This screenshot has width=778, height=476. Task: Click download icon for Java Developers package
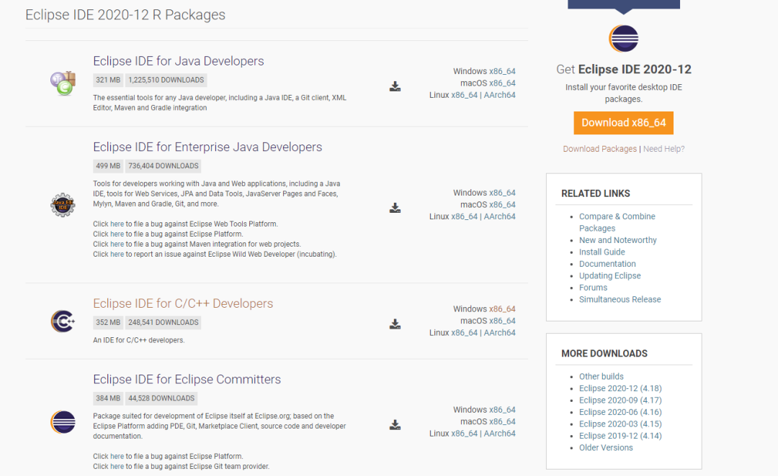[x=395, y=87]
